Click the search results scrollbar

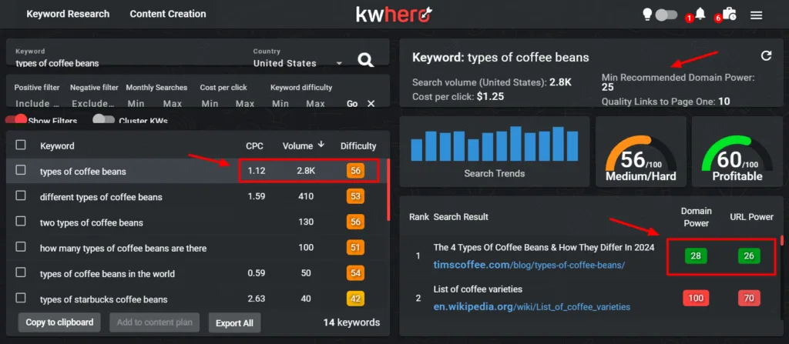tap(782, 240)
